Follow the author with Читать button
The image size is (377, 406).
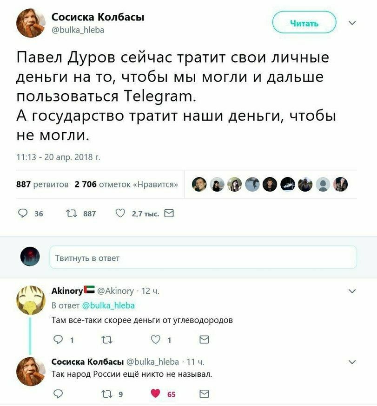point(304,23)
